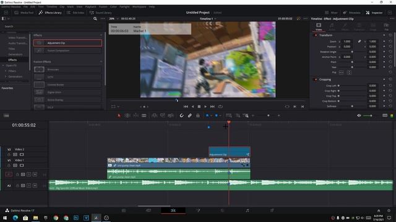Image resolution: width=396 pixels, height=222 pixels.
Task: Mute the A2 audio track
Action: (35, 186)
